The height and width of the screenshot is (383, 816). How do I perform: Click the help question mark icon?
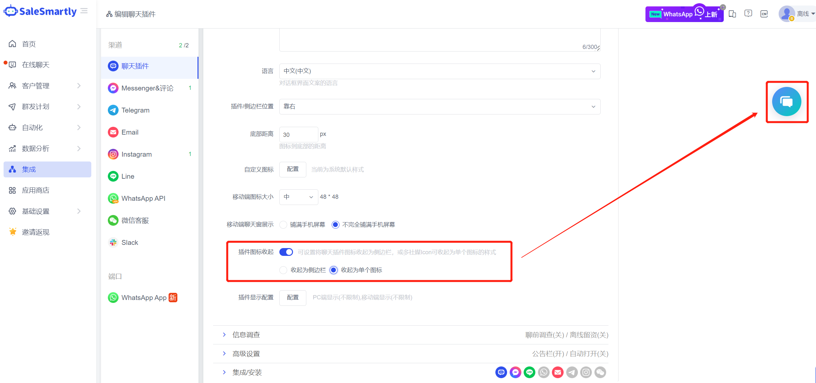[748, 14]
